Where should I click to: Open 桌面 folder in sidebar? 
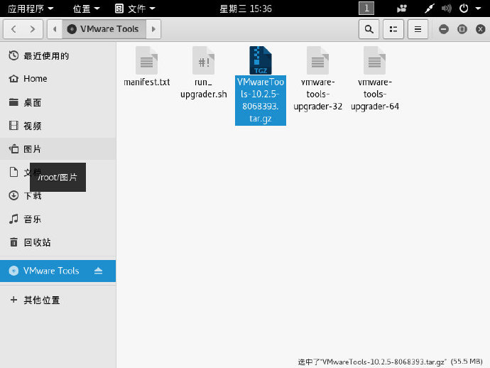point(58,102)
